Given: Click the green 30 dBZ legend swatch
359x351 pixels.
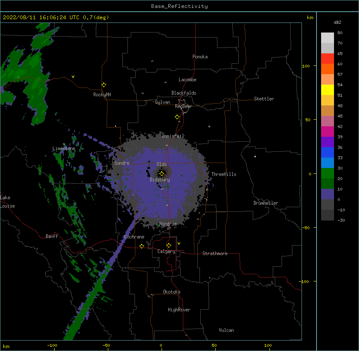Looking at the screenshot, I should point(327,173).
